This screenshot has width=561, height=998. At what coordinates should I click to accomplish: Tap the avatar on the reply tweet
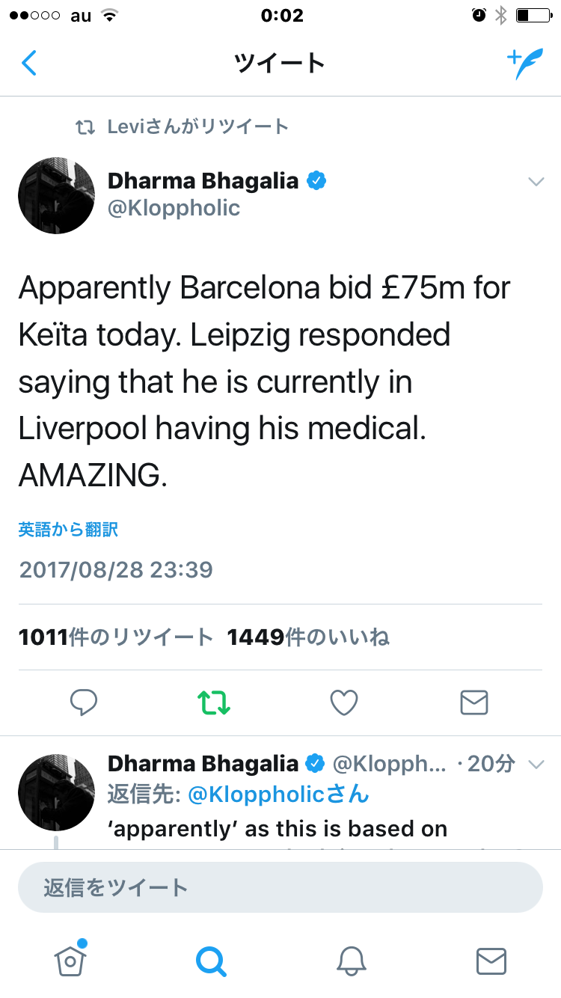coord(56,792)
